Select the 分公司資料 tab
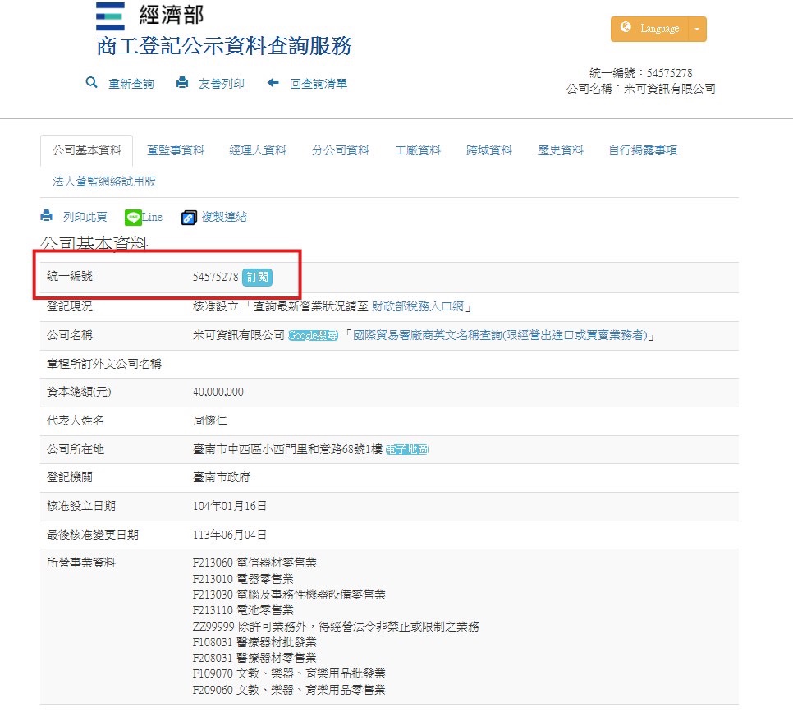 [x=341, y=150]
